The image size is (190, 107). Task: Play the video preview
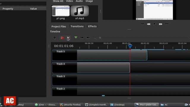coord(154,24)
